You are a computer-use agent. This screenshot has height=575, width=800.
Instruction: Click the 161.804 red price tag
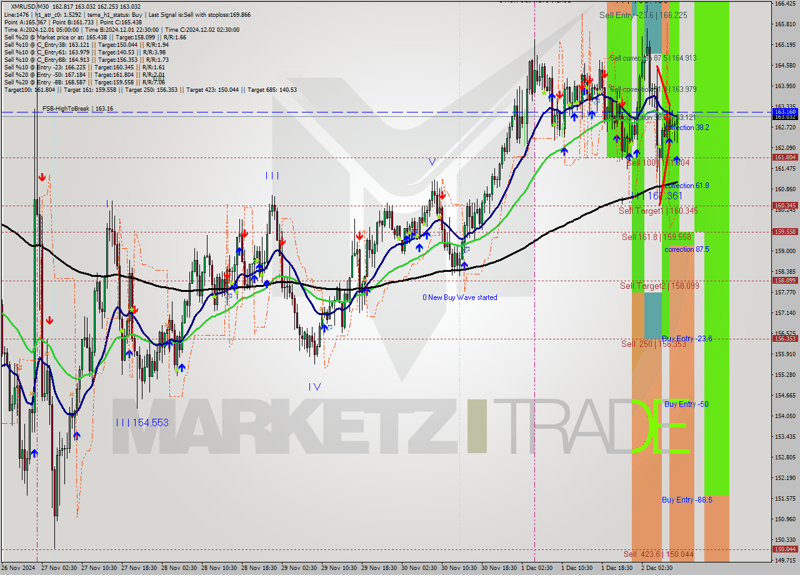pyautogui.click(x=786, y=157)
